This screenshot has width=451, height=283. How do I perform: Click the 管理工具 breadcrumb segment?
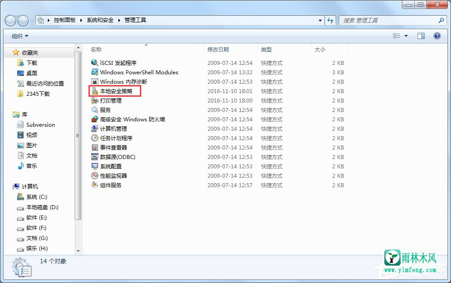coord(135,20)
